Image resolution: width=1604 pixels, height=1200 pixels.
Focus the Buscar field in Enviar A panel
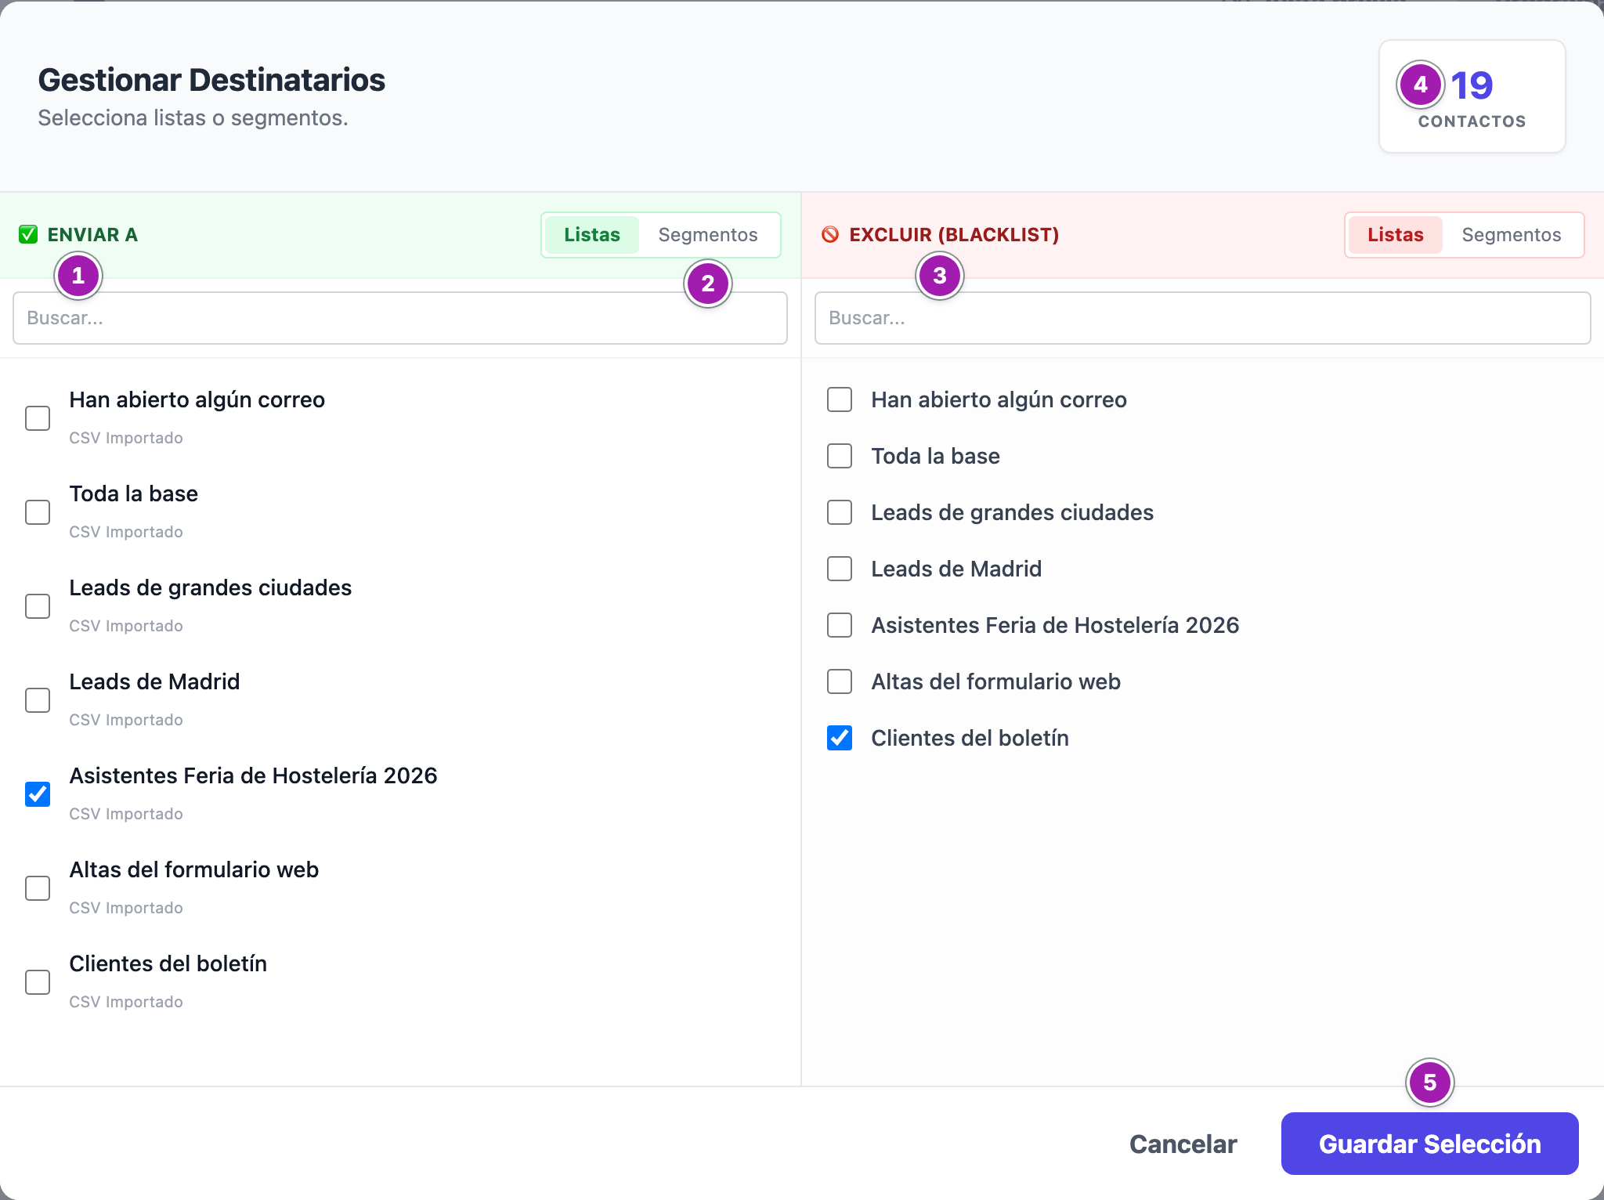tap(400, 318)
